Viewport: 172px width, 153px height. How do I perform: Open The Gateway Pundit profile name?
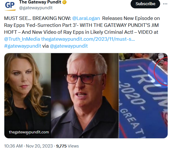click(40, 2)
